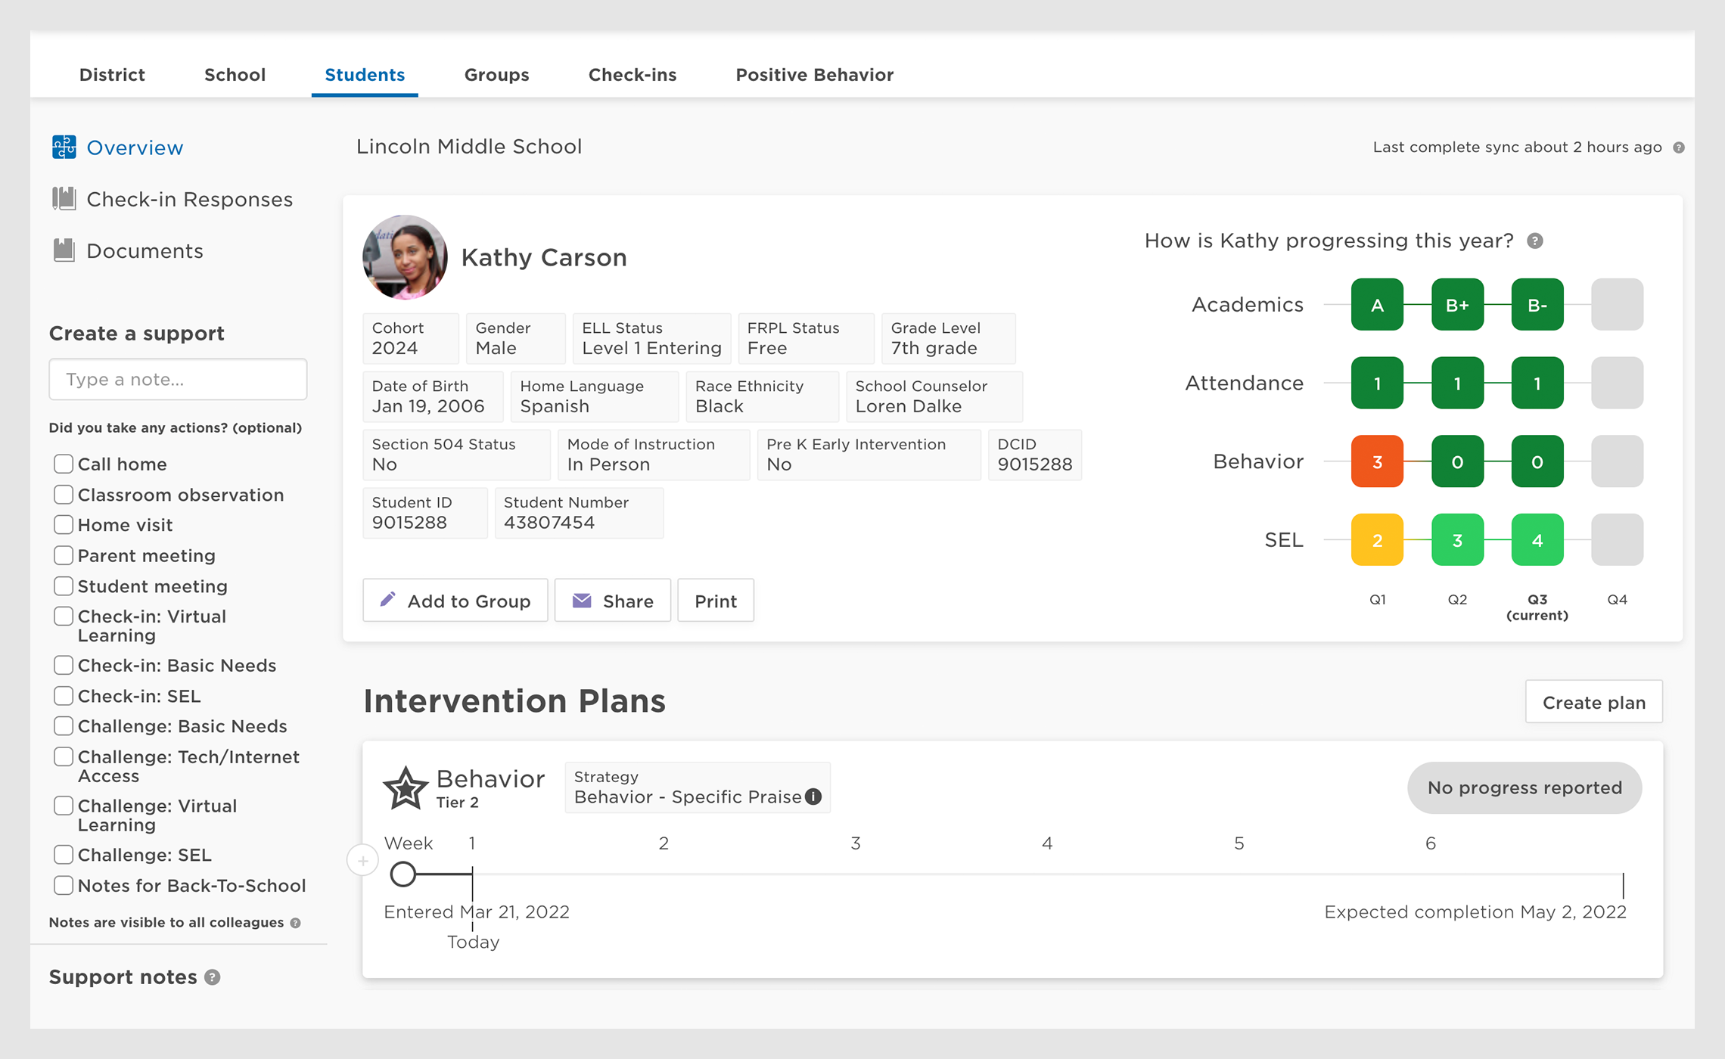The height and width of the screenshot is (1059, 1725).
Task: Open the Overview puzzle icon
Action: (x=64, y=147)
